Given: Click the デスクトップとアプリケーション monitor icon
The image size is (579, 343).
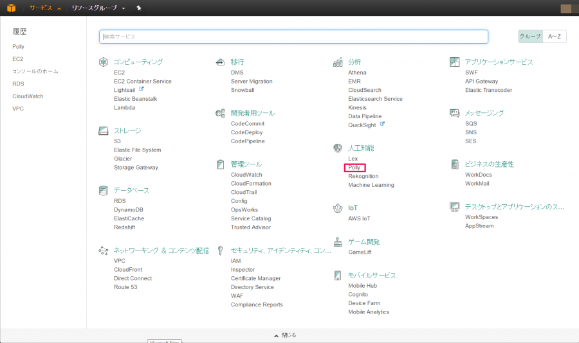Looking at the screenshot, I should (x=455, y=207).
